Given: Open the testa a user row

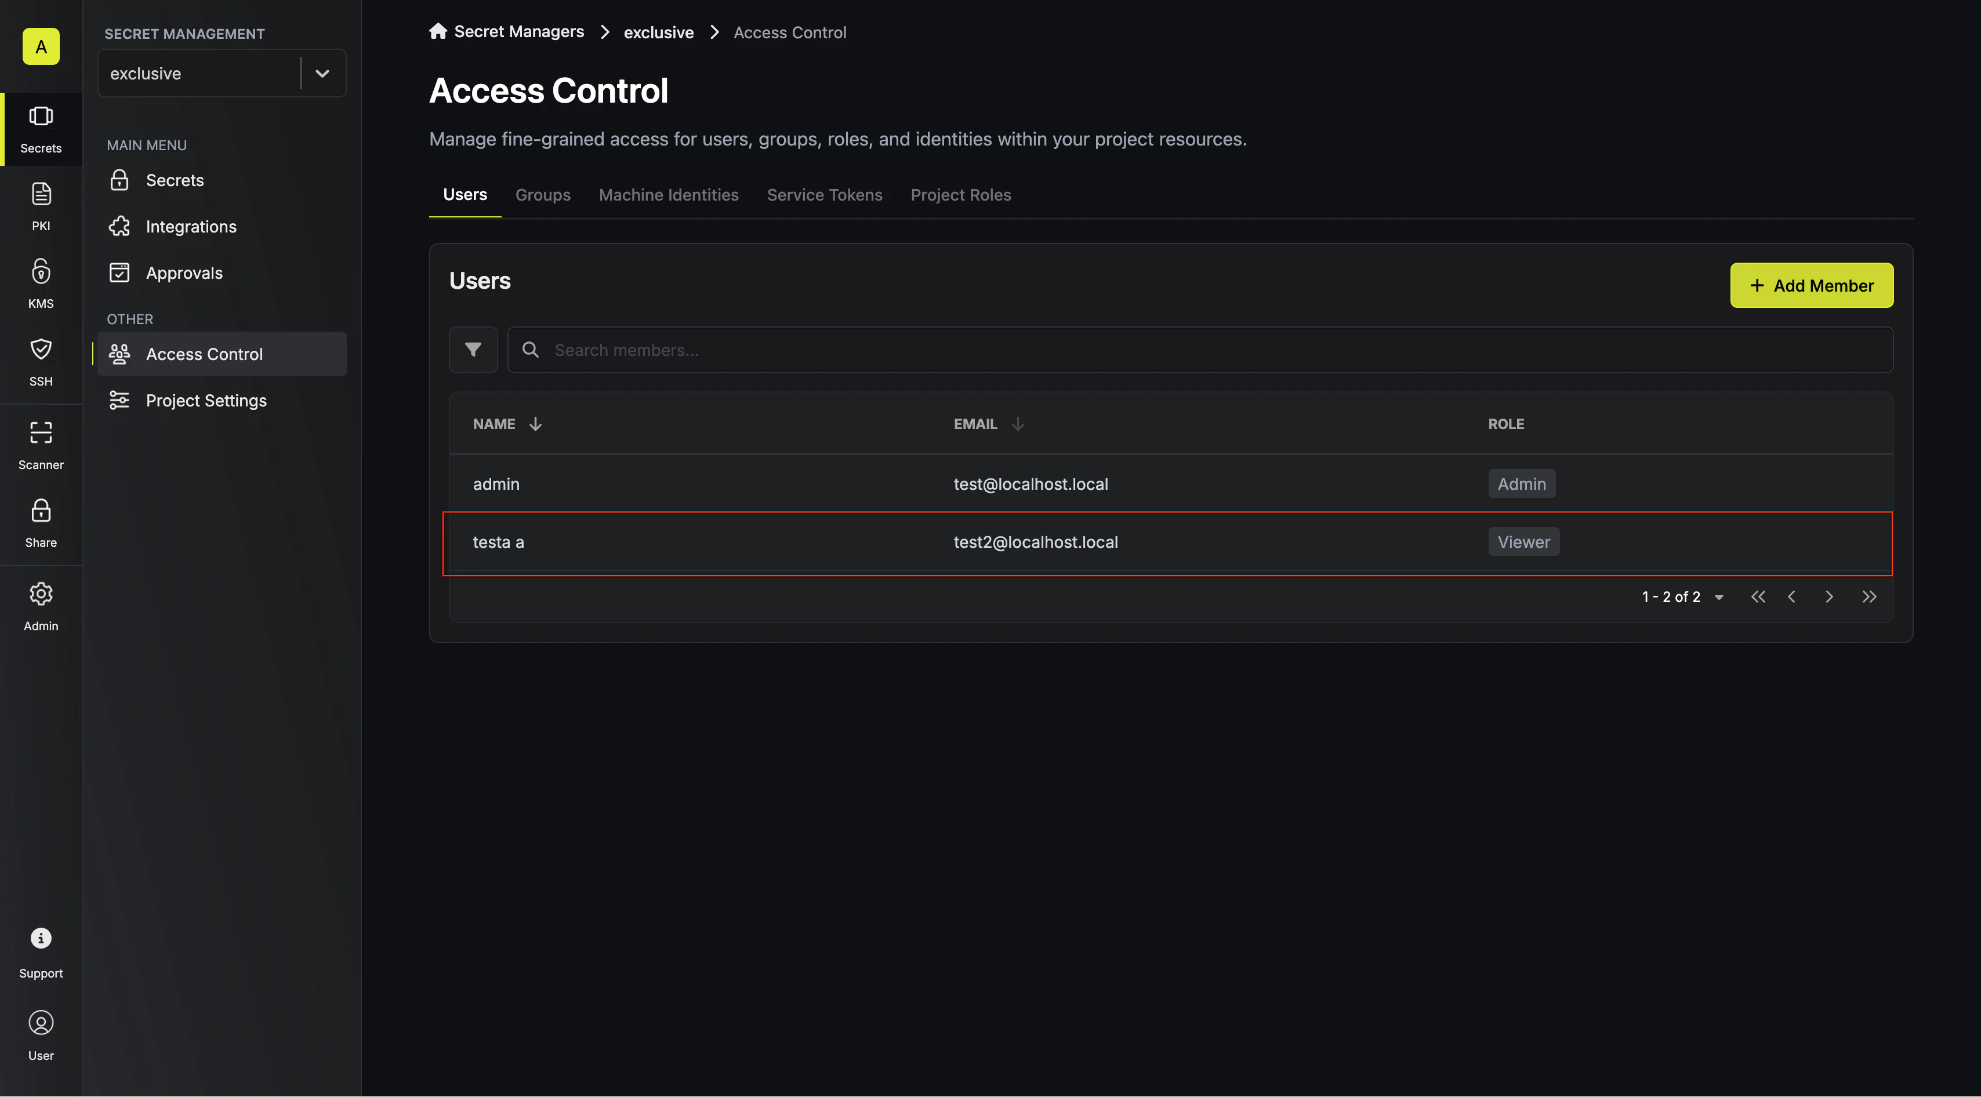Looking at the screenshot, I should tap(1170, 542).
